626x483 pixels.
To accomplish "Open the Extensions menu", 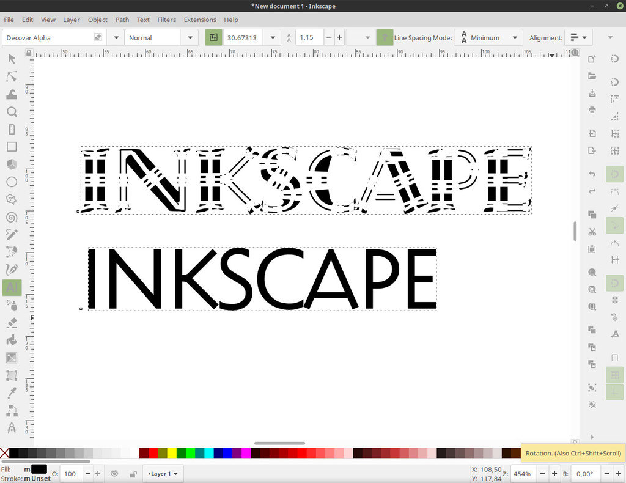I will tap(200, 19).
